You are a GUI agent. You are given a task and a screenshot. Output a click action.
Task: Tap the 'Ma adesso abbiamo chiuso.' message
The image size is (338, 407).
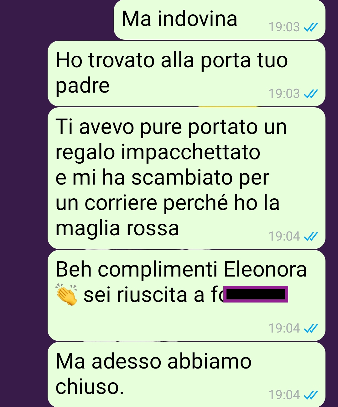186,374
